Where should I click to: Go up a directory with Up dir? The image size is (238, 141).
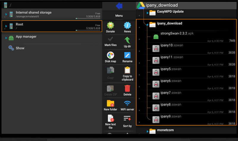(x=127, y=40)
